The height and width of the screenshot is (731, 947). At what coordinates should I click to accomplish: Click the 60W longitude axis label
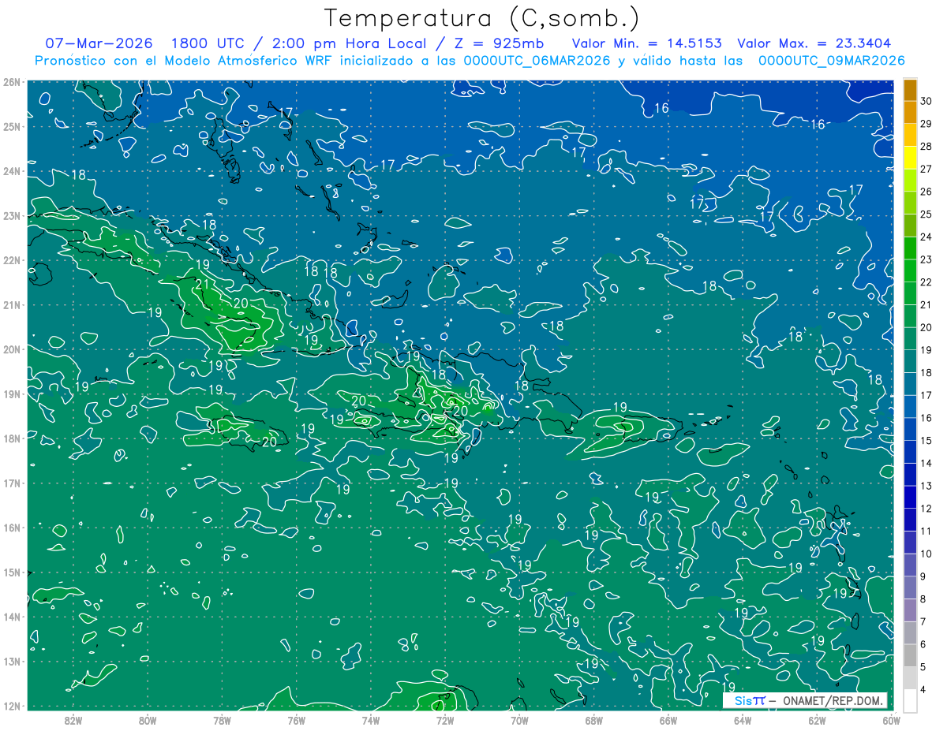(891, 721)
